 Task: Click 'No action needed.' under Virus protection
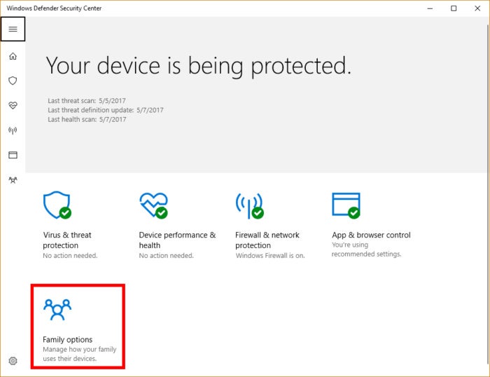[x=70, y=256]
